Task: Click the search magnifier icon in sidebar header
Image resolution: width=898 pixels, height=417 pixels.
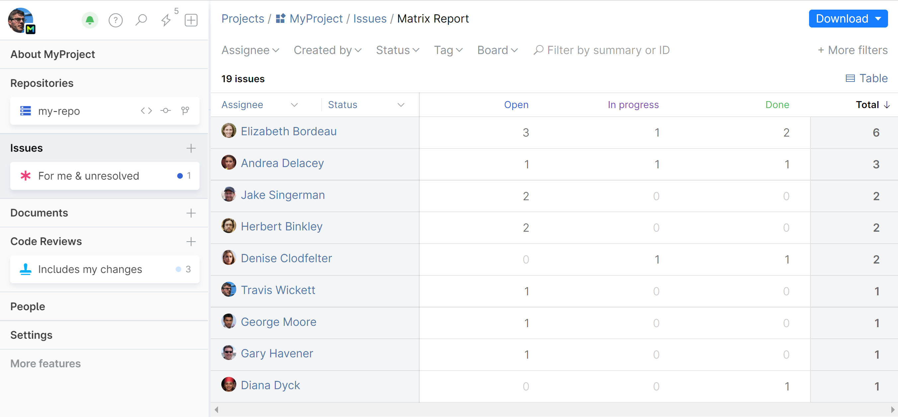Action: tap(141, 20)
